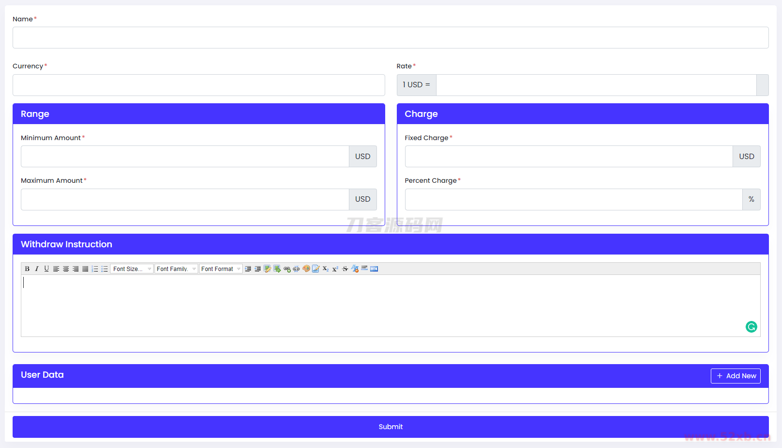
Task: Toggle italic formatting in the editor
Action: pos(37,269)
